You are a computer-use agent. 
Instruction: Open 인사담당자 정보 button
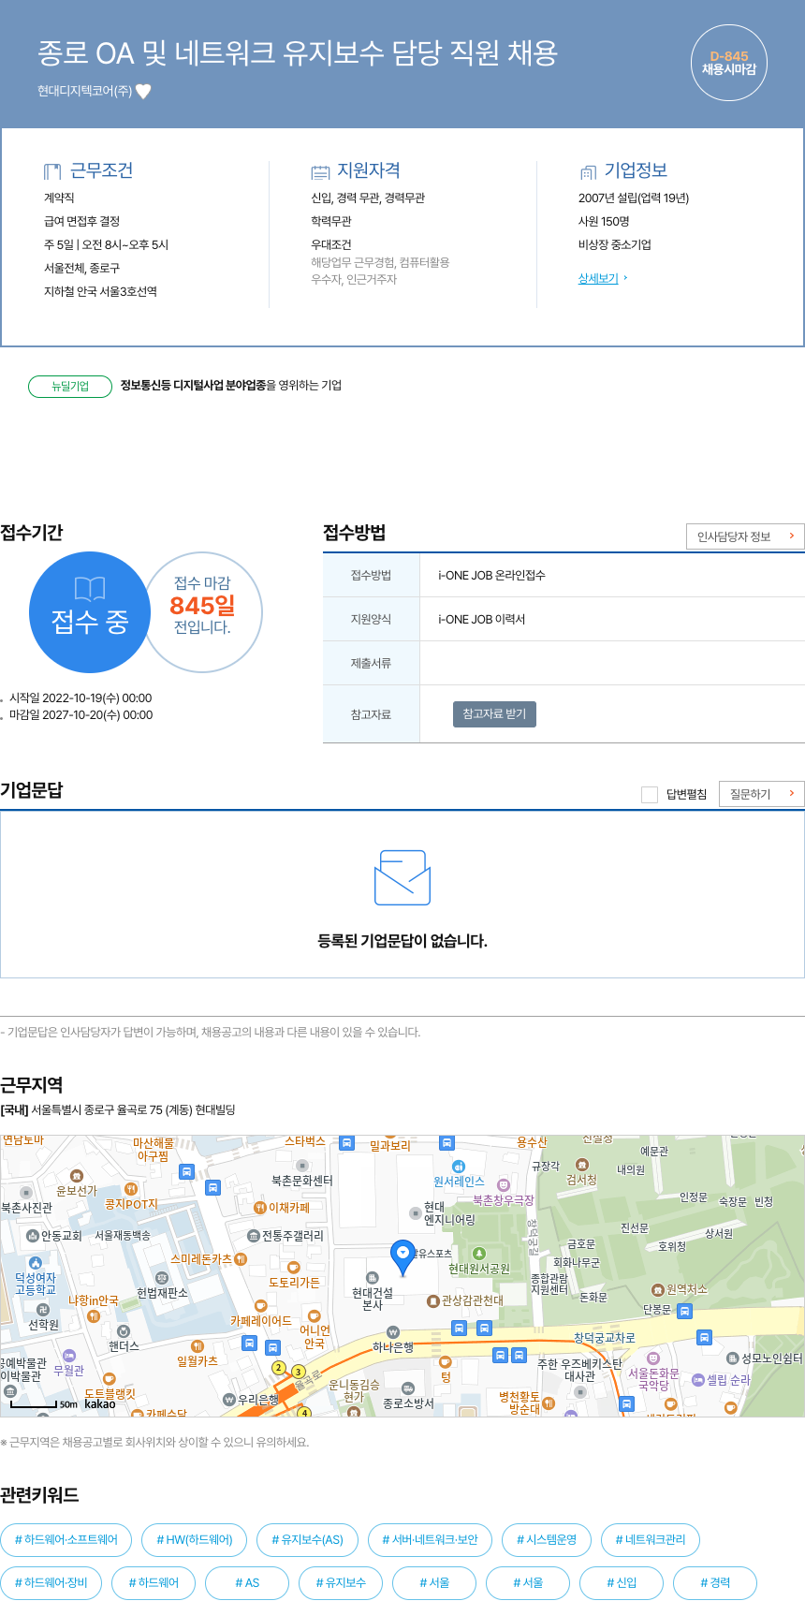click(745, 536)
